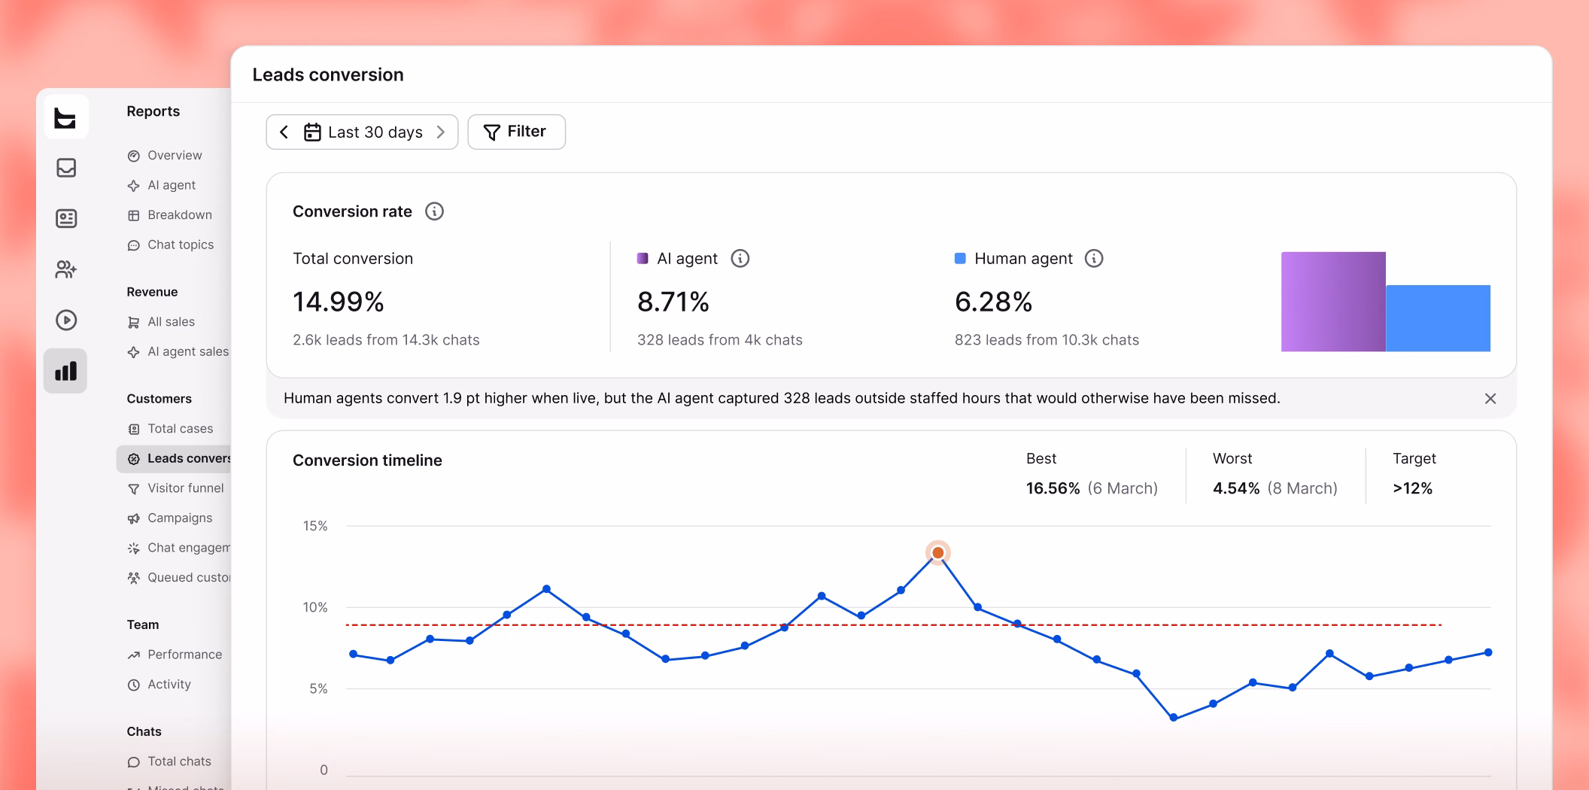Show info for Conversion rate
Viewport: 1589px width, 790px height.
click(434, 211)
